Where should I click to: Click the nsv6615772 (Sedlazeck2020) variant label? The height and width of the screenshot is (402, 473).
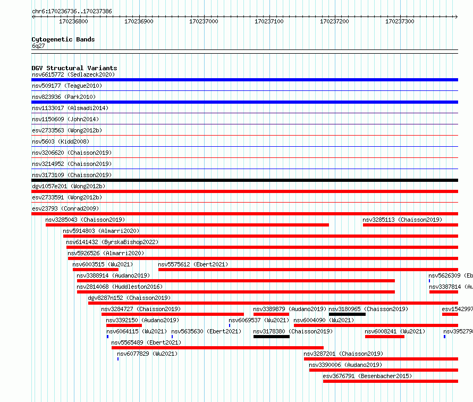73,74
